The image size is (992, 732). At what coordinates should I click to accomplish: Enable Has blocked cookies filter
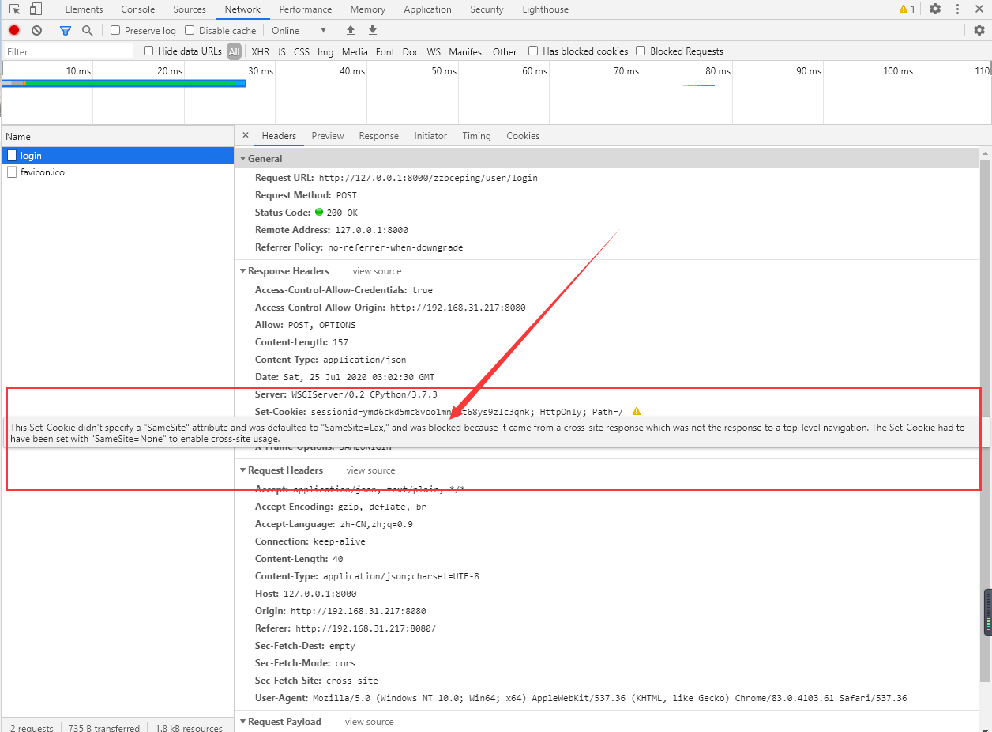(533, 51)
